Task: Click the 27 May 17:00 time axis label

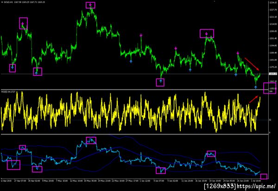Action: tap(132, 181)
